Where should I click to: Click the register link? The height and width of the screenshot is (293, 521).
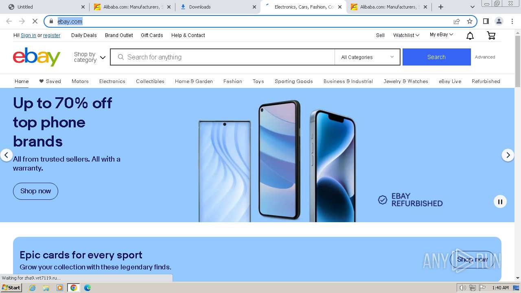[52, 35]
